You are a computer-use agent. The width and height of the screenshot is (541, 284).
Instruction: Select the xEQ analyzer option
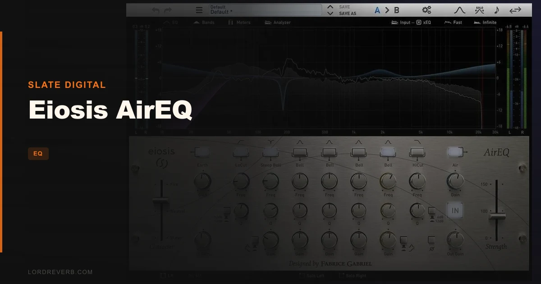(424, 22)
